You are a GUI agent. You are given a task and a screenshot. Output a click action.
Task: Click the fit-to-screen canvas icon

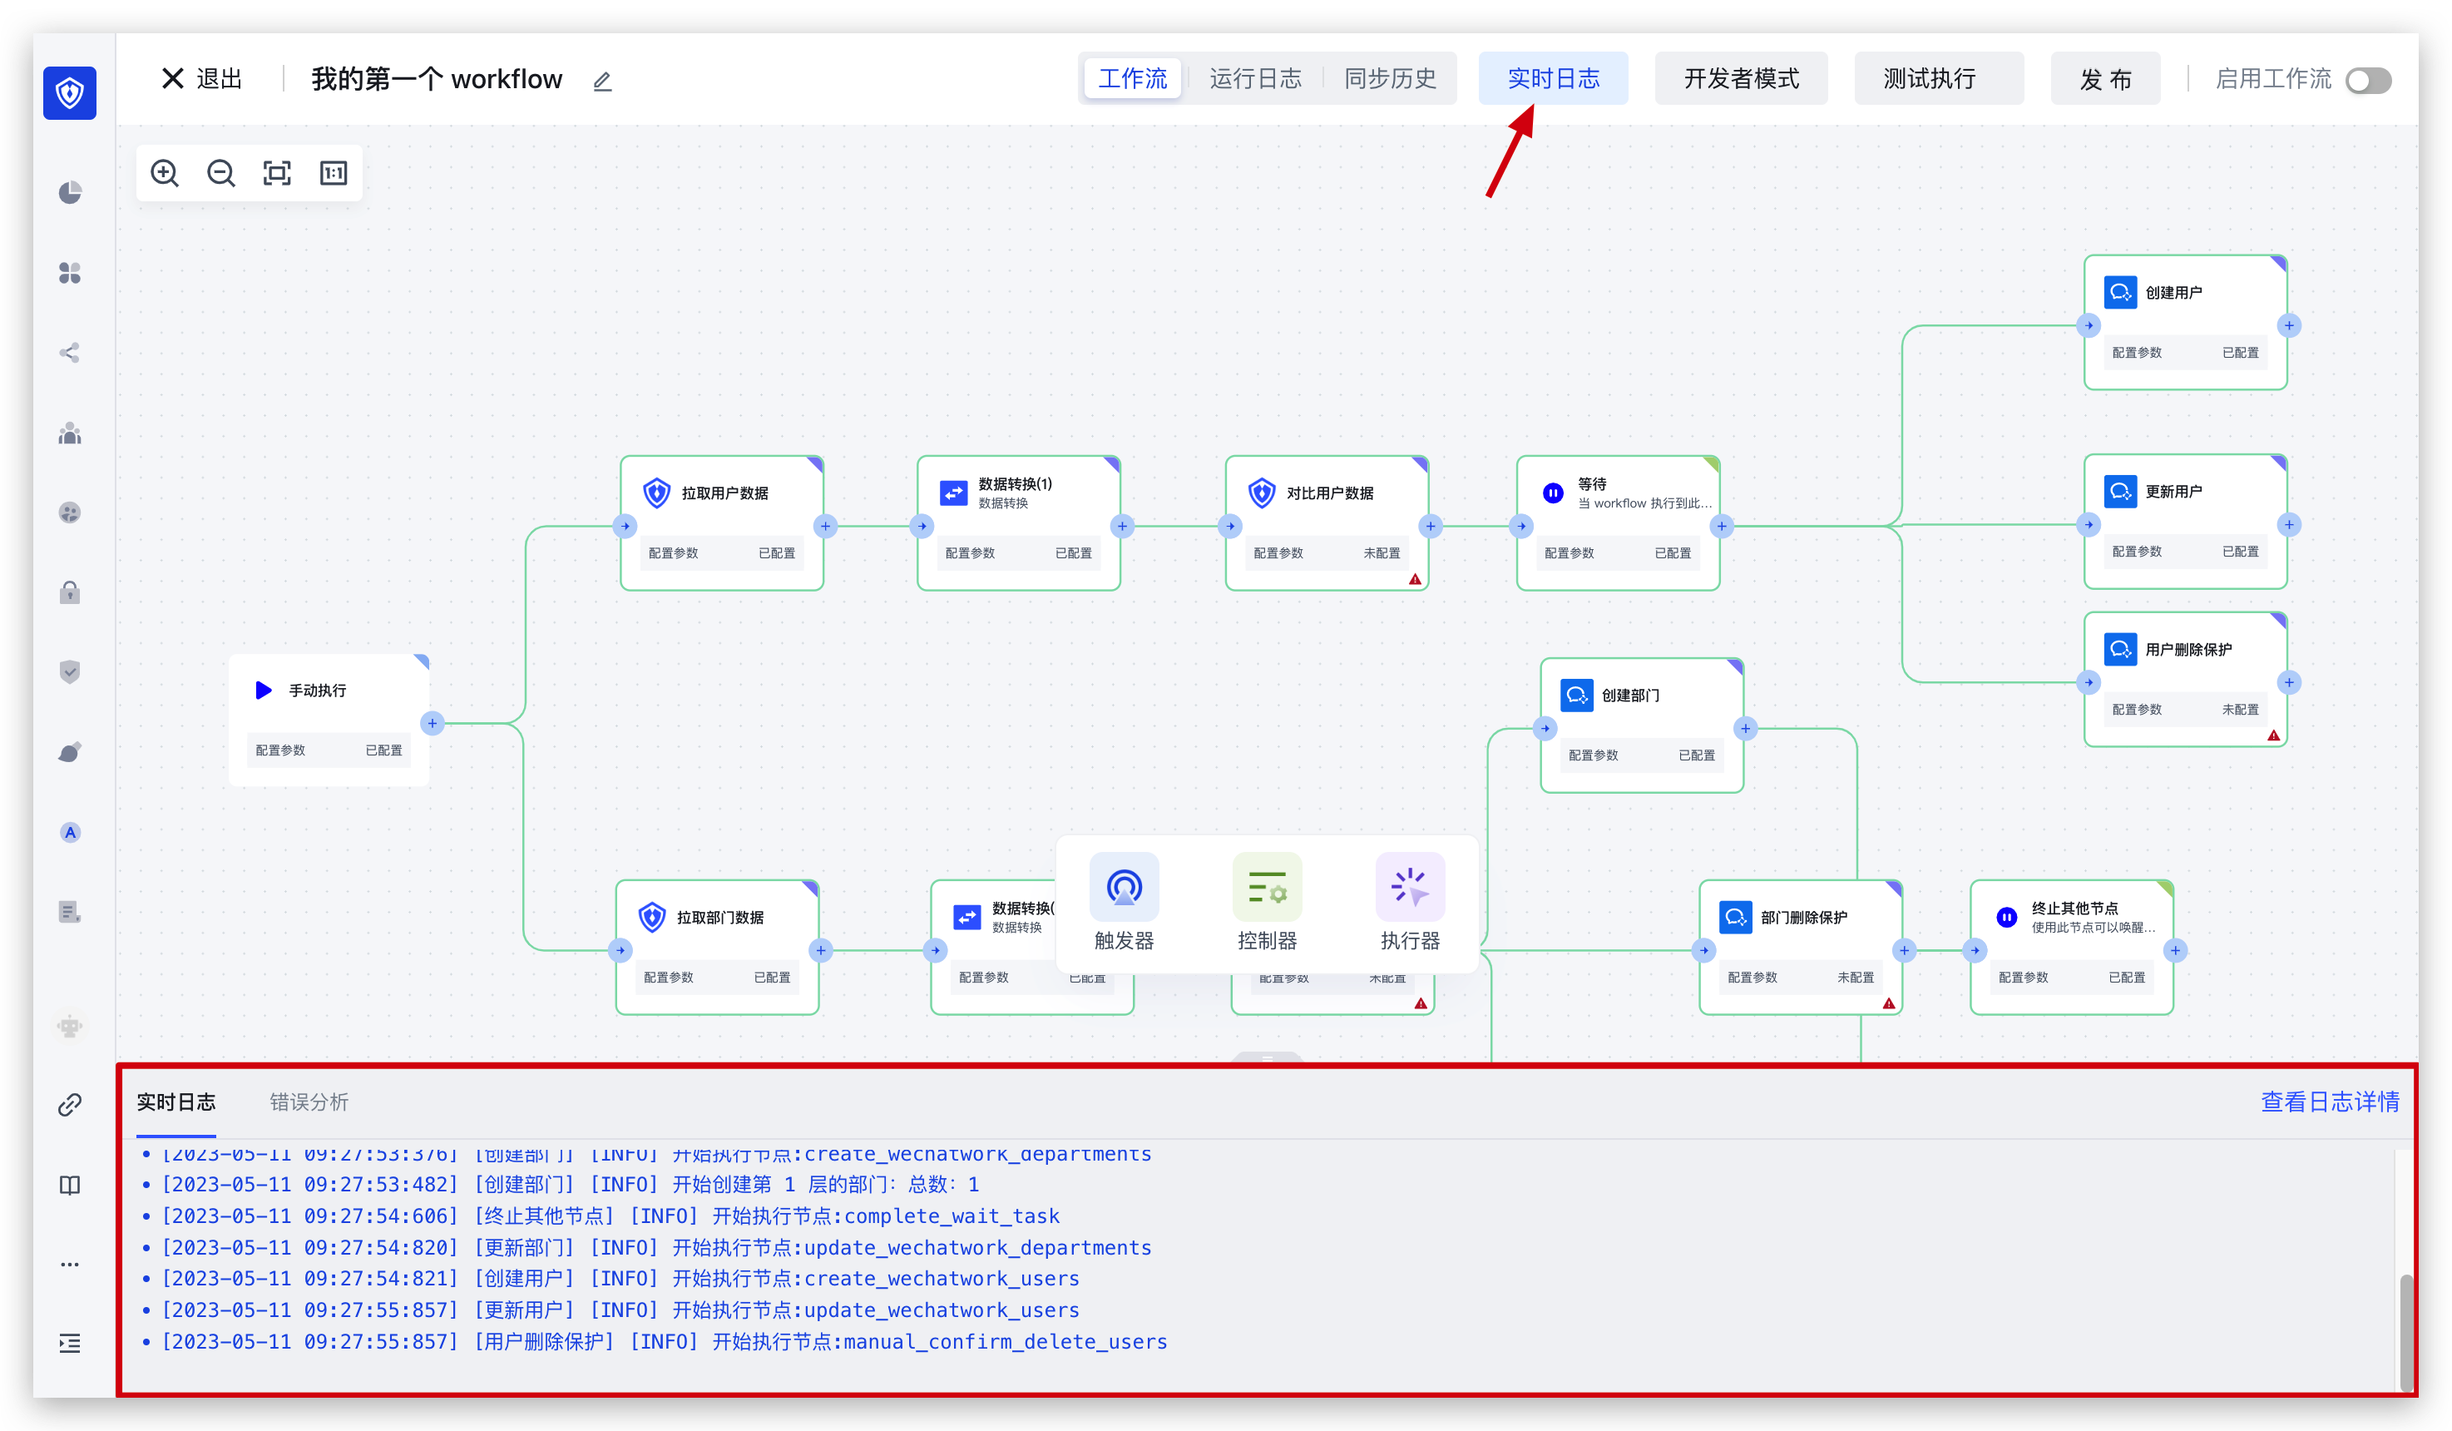pyautogui.click(x=277, y=173)
